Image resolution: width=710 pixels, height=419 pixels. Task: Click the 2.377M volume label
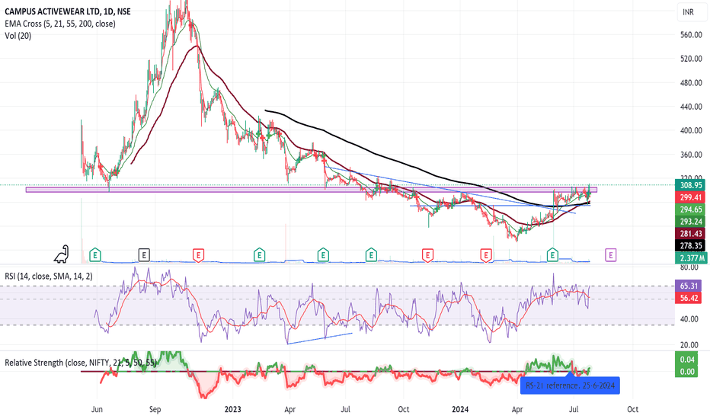[x=691, y=258]
